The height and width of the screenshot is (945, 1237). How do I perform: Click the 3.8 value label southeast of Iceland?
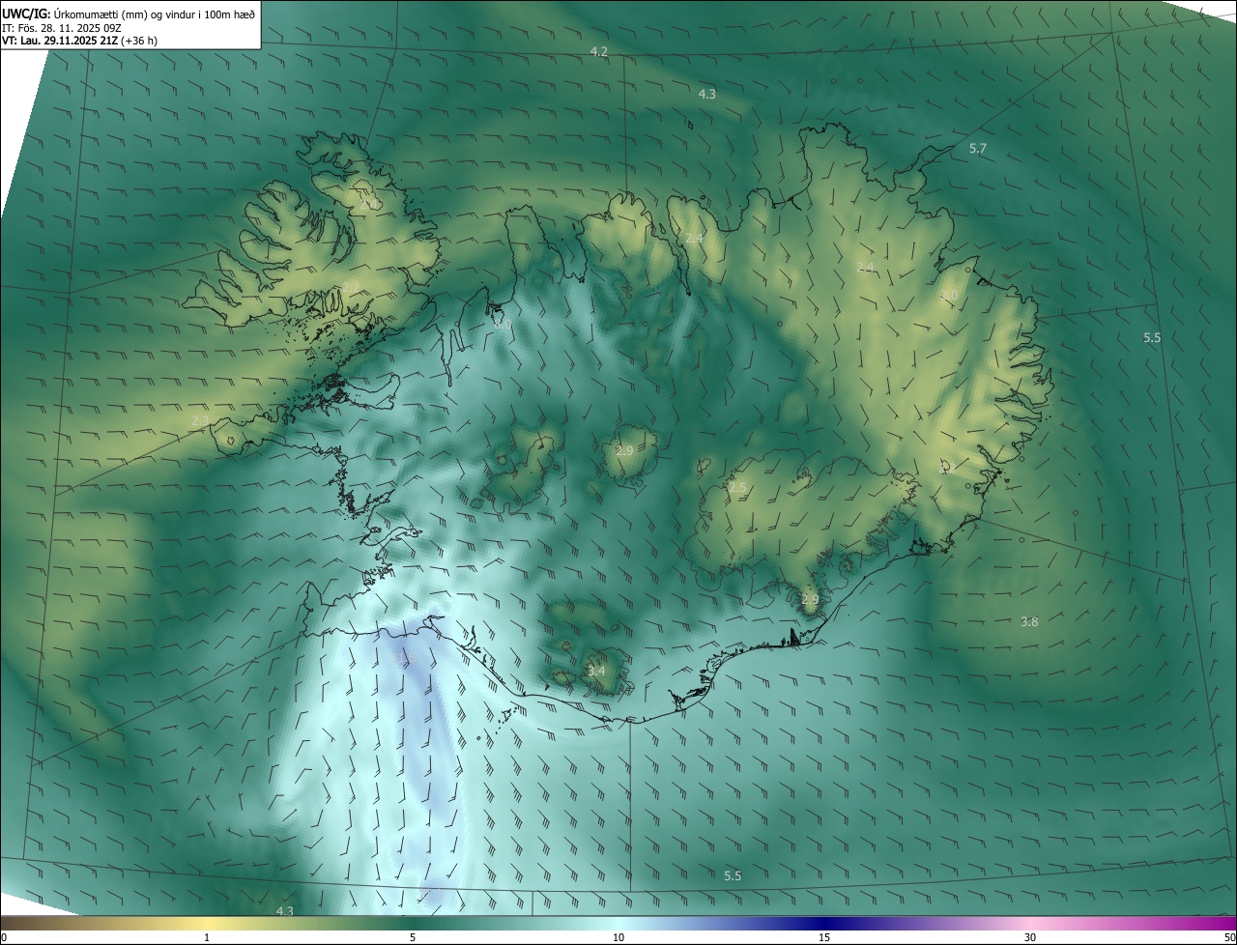[x=1029, y=622]
